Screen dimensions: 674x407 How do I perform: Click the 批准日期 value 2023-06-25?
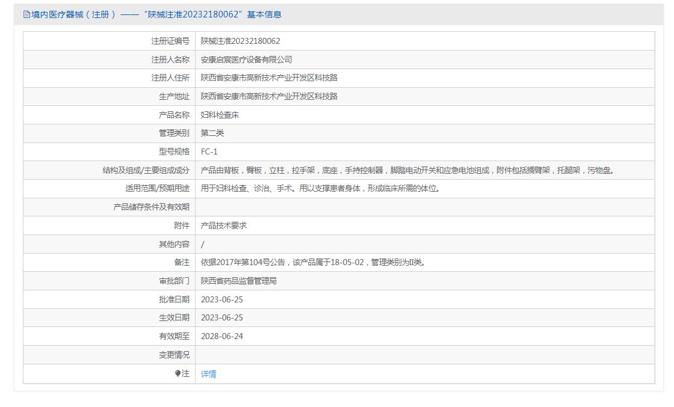point(222,299)
